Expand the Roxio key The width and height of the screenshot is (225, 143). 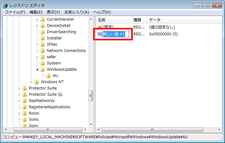(x=19, y=113)
